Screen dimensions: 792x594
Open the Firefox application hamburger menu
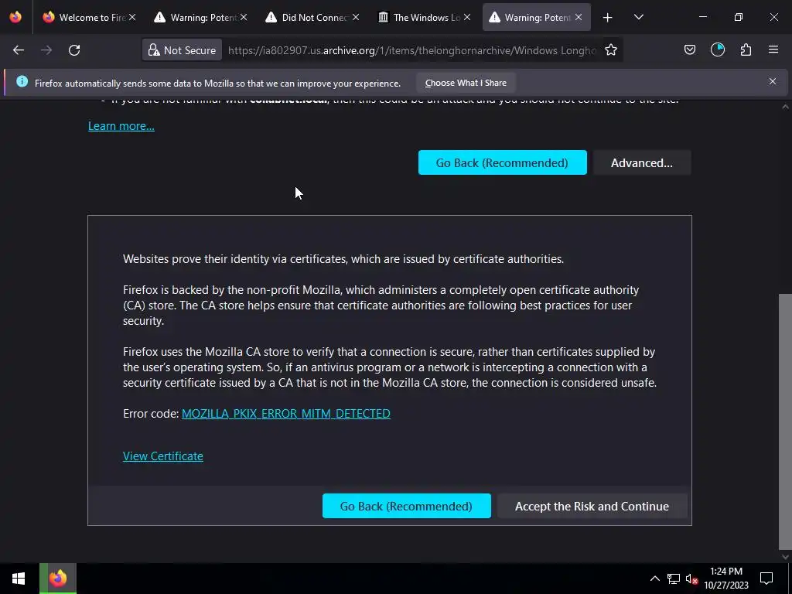tap(773, 49)
